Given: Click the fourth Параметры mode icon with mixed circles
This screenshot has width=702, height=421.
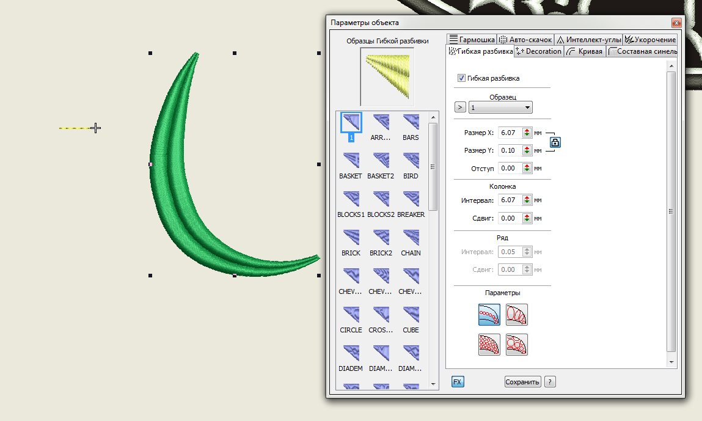Looking at the screenshot, I should tap(517, 345).
